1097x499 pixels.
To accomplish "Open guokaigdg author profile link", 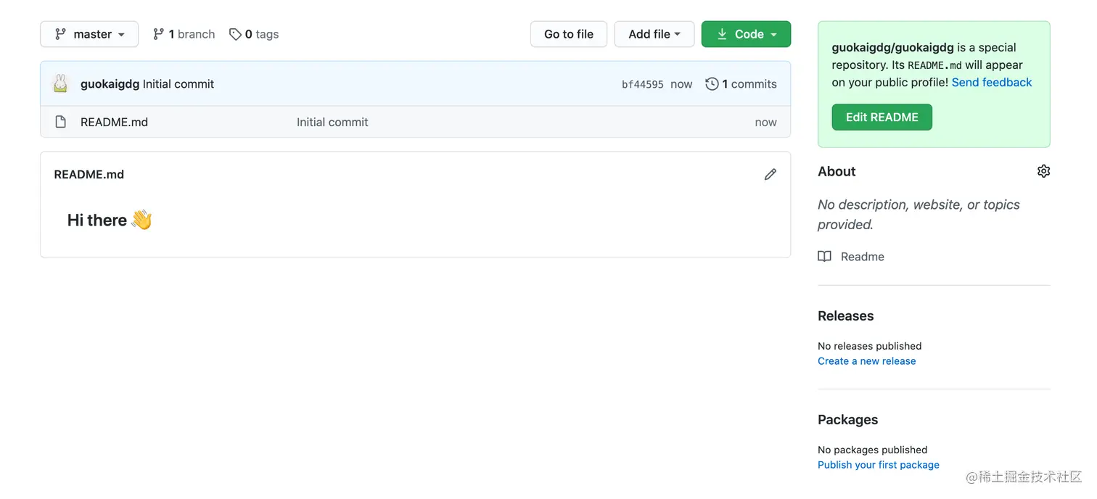I will coord(110,84).
